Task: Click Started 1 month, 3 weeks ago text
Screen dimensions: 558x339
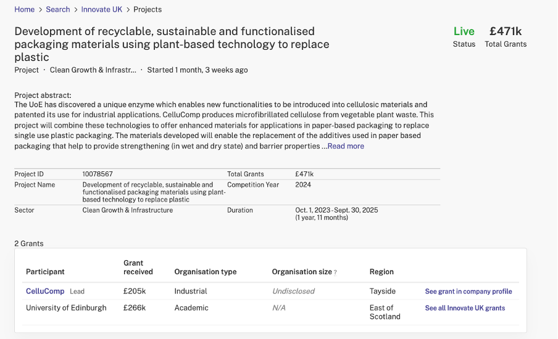Action: click(198, 70)
